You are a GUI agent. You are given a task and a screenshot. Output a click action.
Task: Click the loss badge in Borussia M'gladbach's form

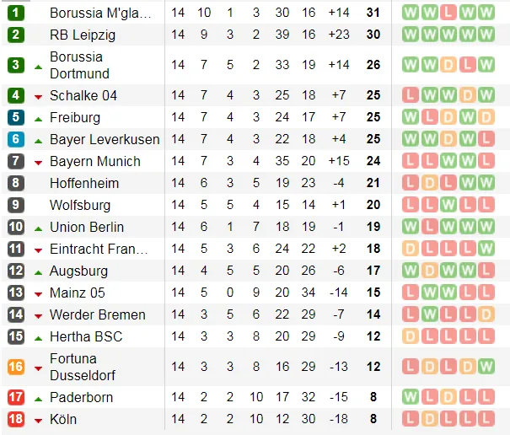pyautogui.click(x=448, y=13)
